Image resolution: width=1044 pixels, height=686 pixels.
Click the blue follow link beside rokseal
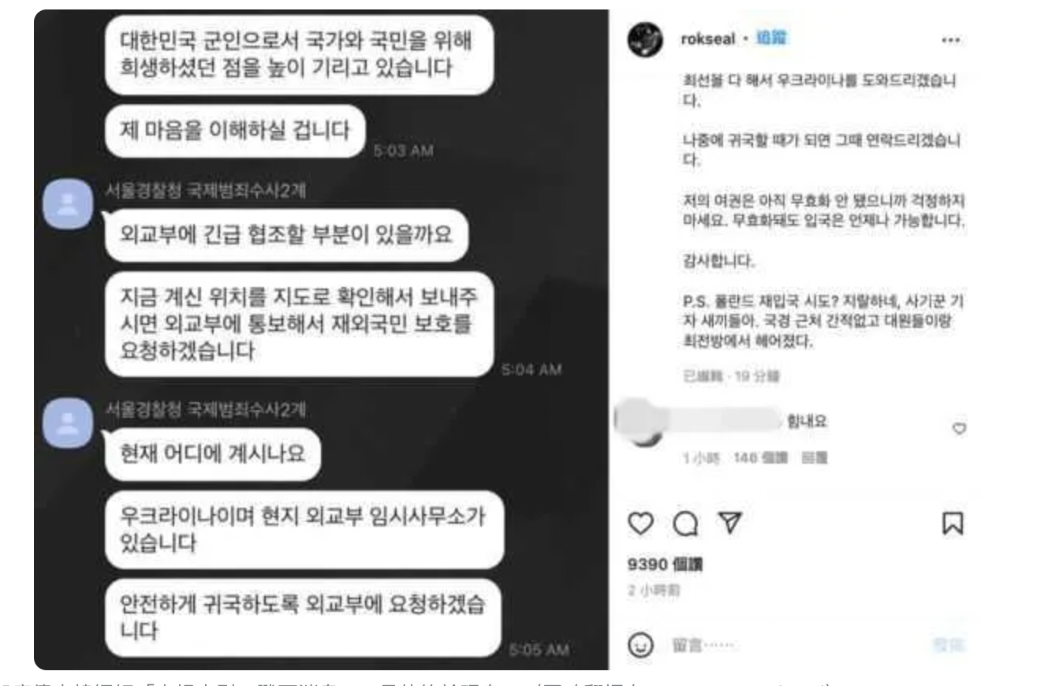point(774,39)
